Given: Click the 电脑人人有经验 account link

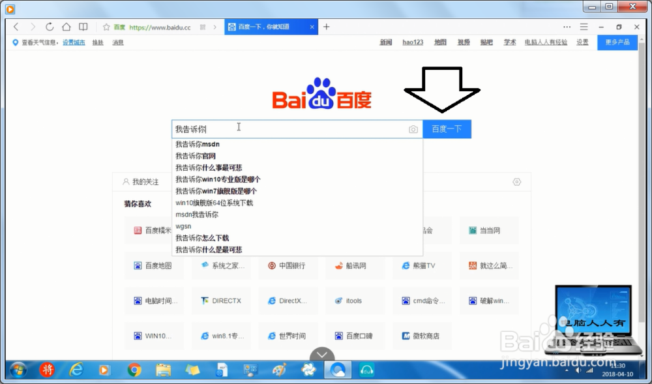Looking at the screenshot, I should [546, 42].
